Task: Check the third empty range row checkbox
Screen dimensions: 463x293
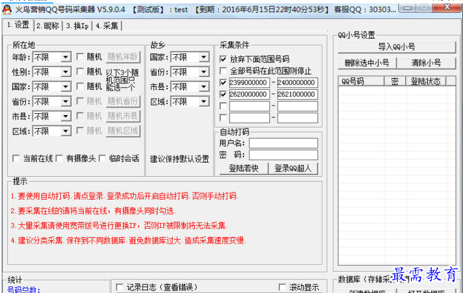Action: click(x=223, y=106)
